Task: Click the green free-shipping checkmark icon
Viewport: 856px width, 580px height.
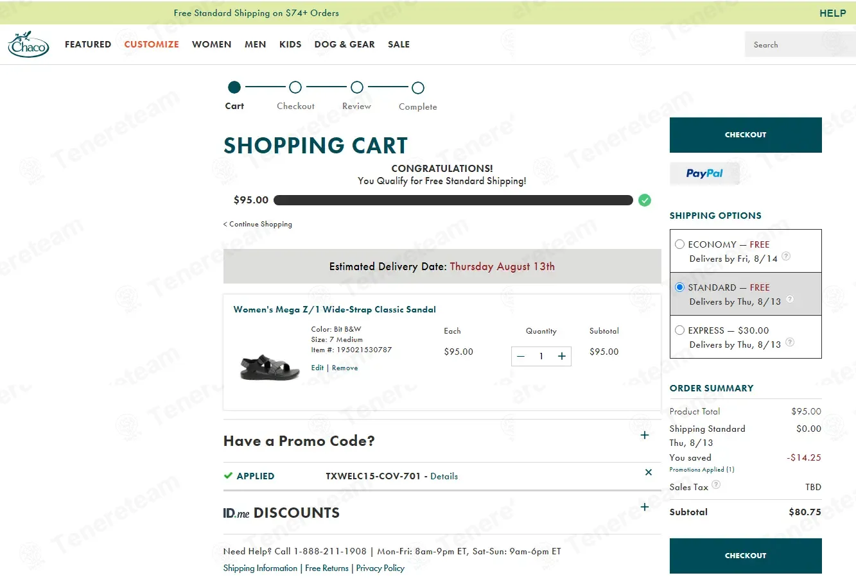Action: click(645, 200)
